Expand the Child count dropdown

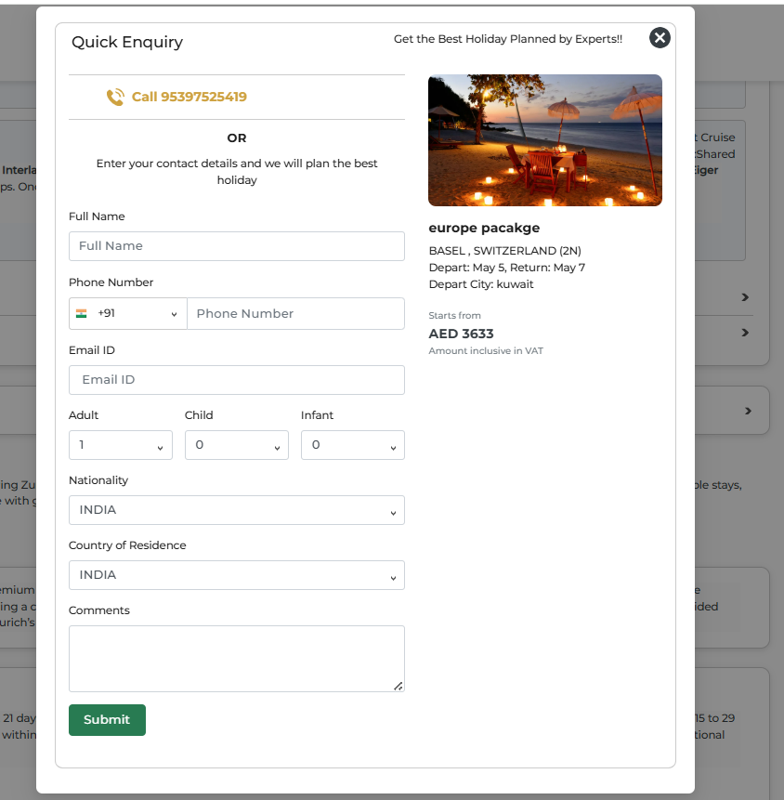point(237,445)
